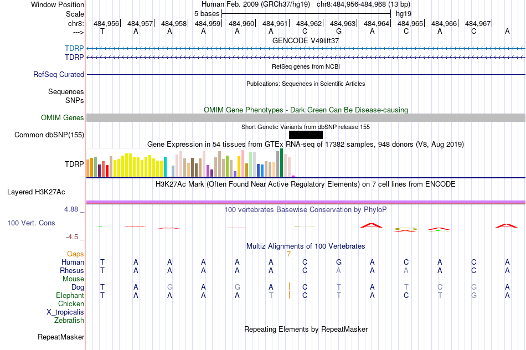Click Multiz Alignments of 100 Vertebrates title
The width and height of the screenshot is (526, 350).
(x=306, y=246)
